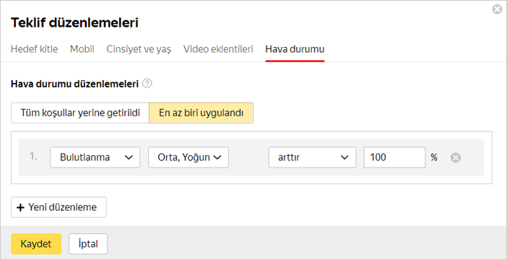Select 'Tüm koşullar yerine getirildi' option
507x260 pixels.
(x=80, y=113)
